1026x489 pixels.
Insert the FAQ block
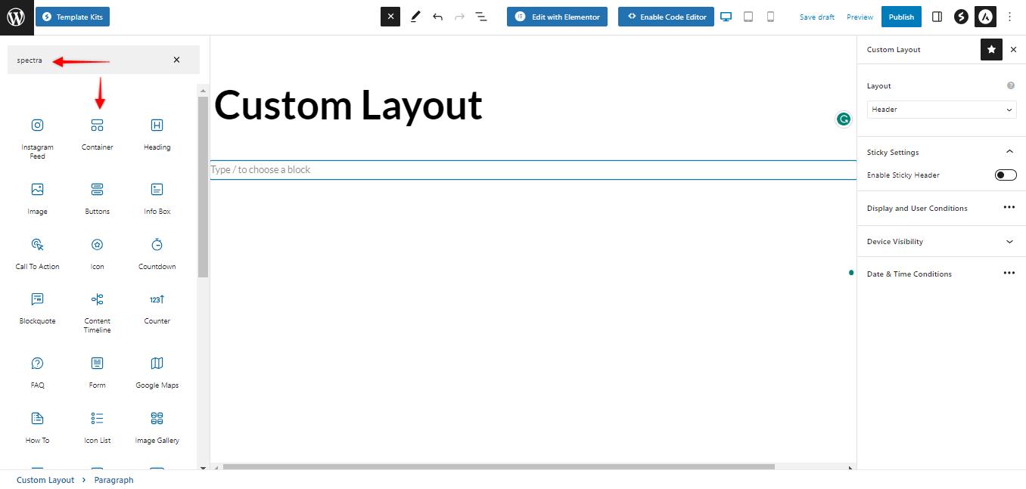coord(38,373)
